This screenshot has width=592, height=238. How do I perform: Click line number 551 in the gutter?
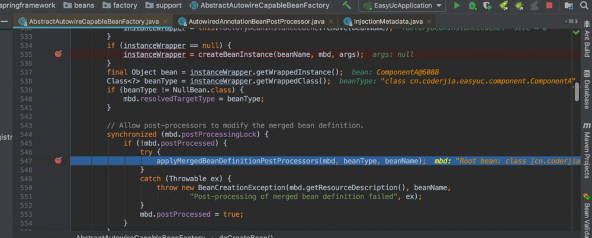coord(25,196)
